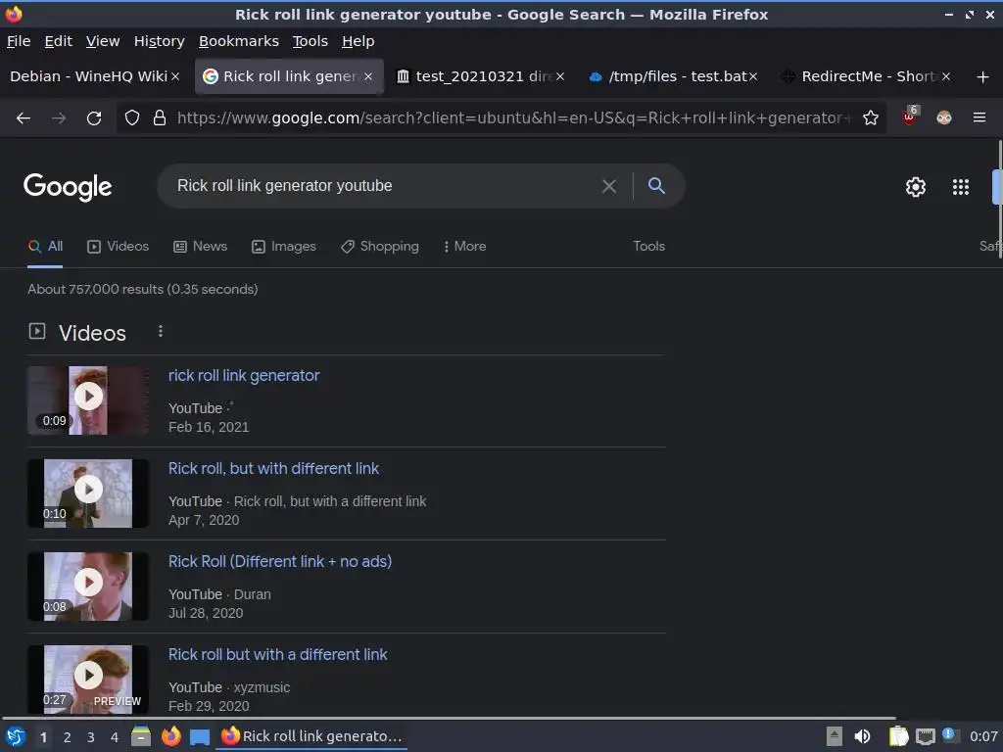Click the show desktop taskbar icon

pyautogui.click(x=200, y=737)
